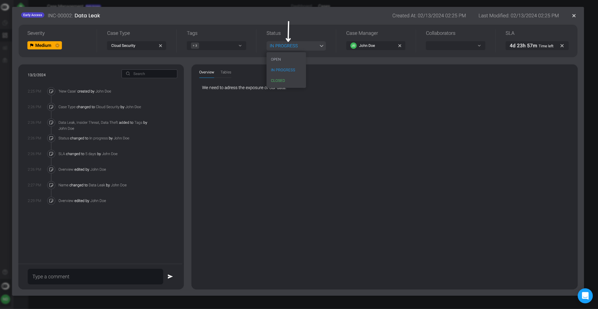Click the Last Modified timestamp
598x309 pixels.
(519, 16)
